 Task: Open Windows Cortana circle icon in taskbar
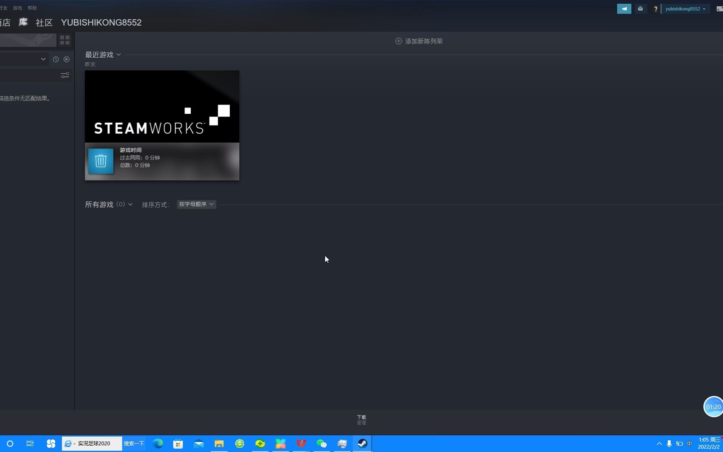[10, 444]
